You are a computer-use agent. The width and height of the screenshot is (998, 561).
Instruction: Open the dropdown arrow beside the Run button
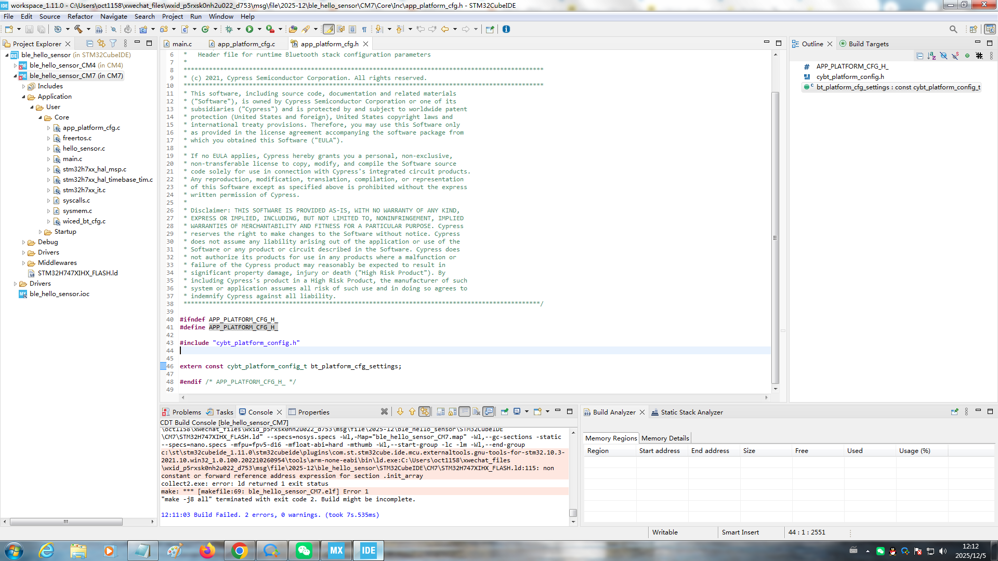(x=259, y=29)
